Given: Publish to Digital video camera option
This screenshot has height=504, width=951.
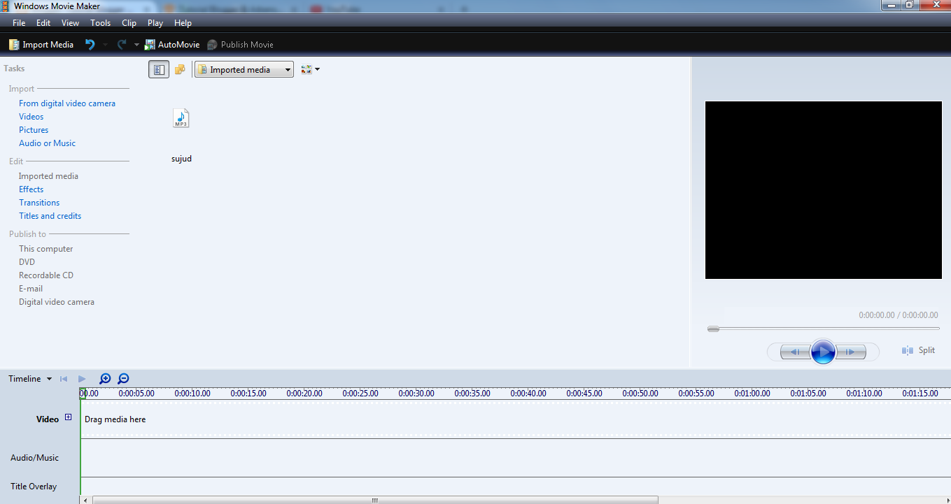Looking at the screenshot, I should 57,302.
